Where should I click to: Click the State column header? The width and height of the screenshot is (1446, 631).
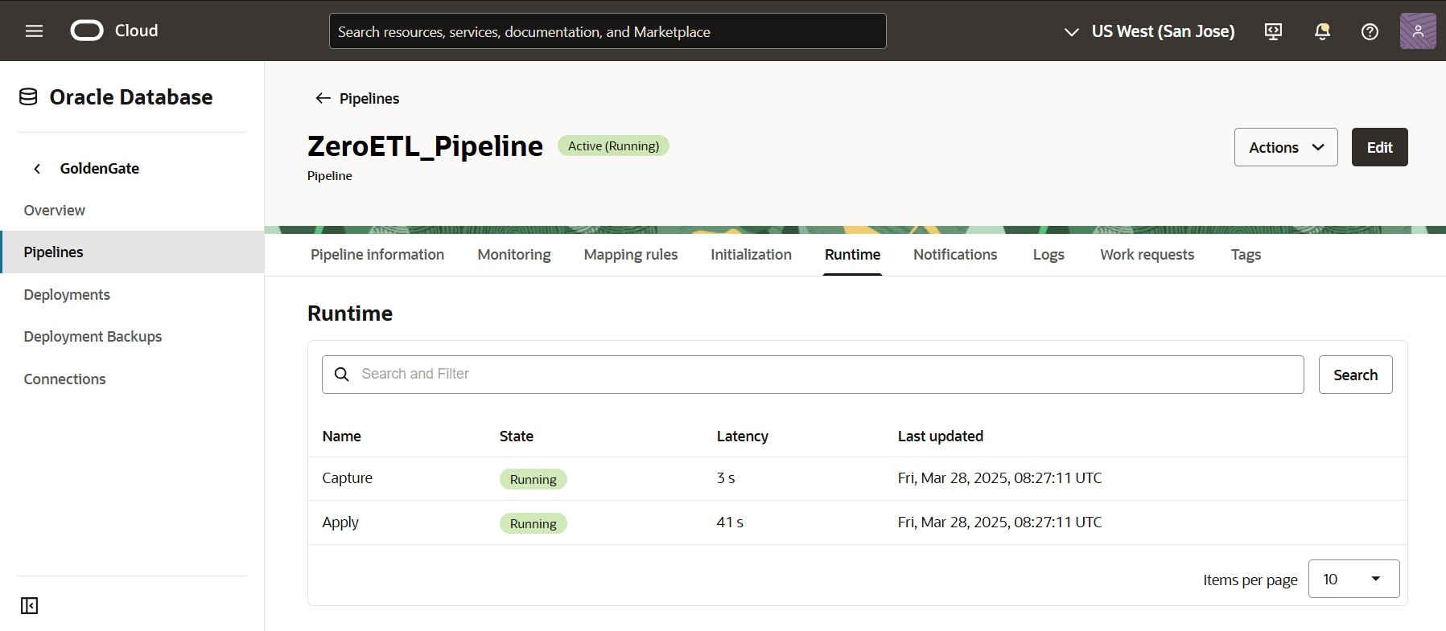517,436
